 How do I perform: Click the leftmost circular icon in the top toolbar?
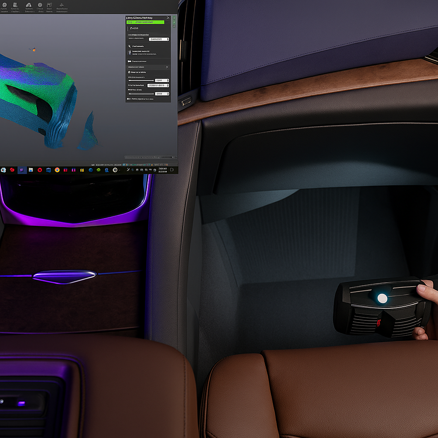pos(4,5)
